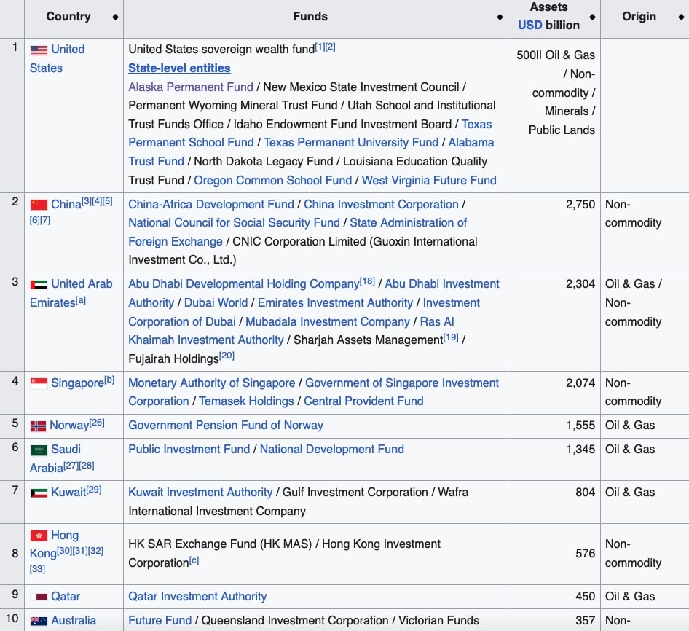The width and height of the screenshot is (689, 631).
Task: Open the Temasek Holdings link
Action: 246,401
